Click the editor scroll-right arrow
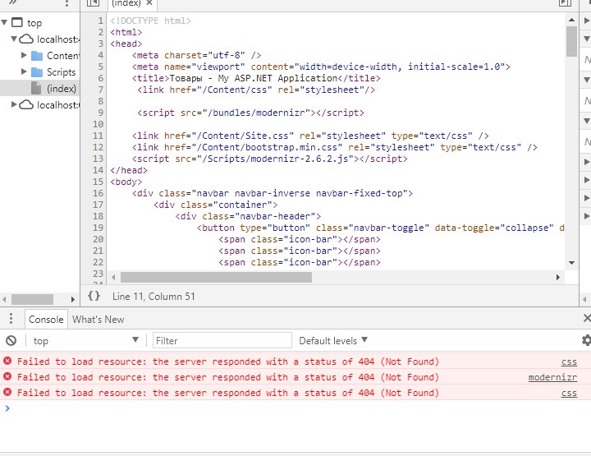Image resolution: width=591 pixels, height=456 pixels. coord(558,277)
